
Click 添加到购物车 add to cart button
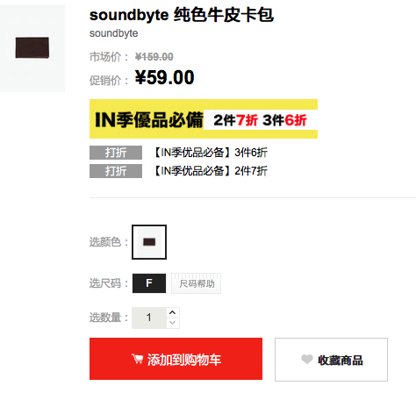click(x=176, y=359)
